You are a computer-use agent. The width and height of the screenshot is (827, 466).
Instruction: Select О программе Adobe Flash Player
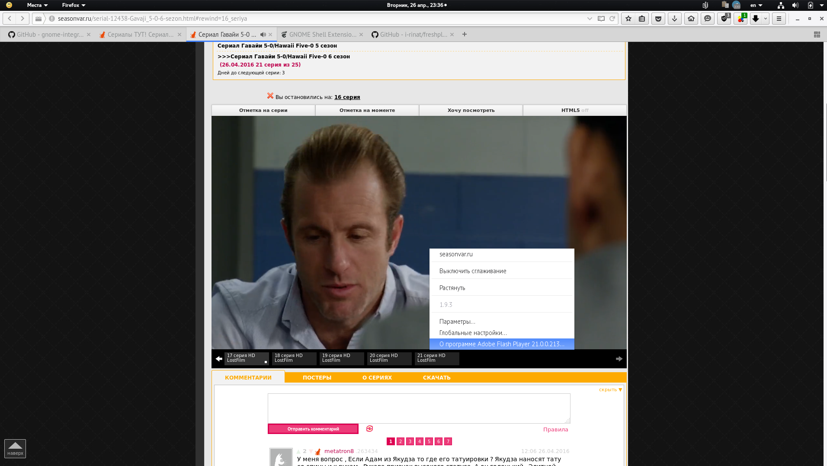pyautogui.click(x=502, y=344)
